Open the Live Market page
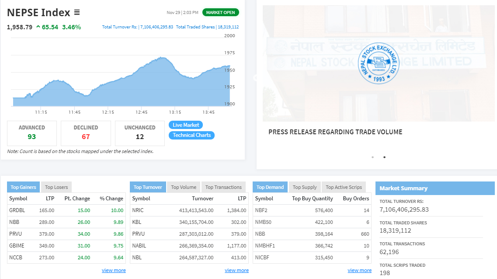497x279 pixels. coord(186,125)
